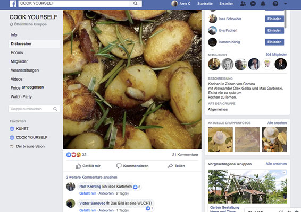The width and height of the screenshot is (301, 212).
Task: Click 3 weitere Kommentare ansehen
Action: (91, 178)
